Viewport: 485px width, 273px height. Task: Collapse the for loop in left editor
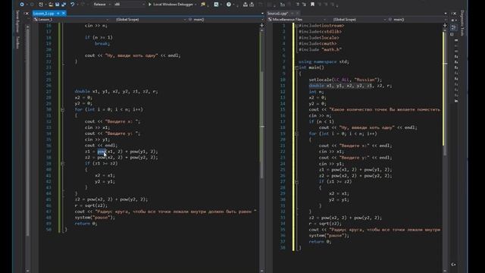[62, 109]
